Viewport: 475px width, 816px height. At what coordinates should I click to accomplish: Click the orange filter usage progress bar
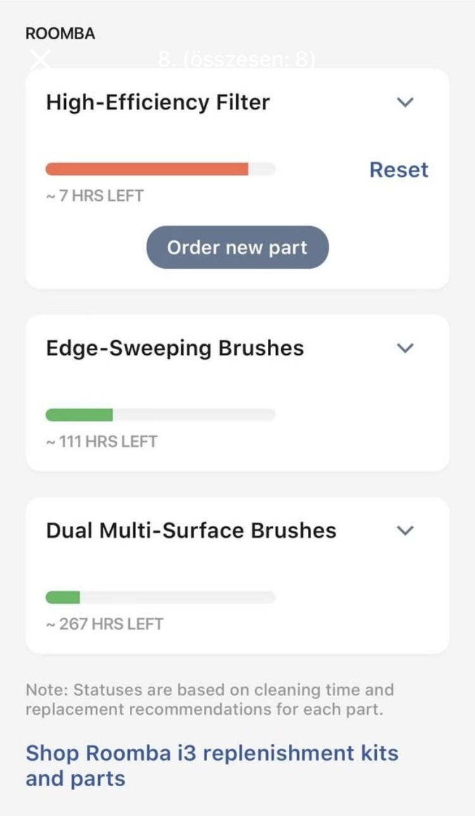click(x=147, y=169)
